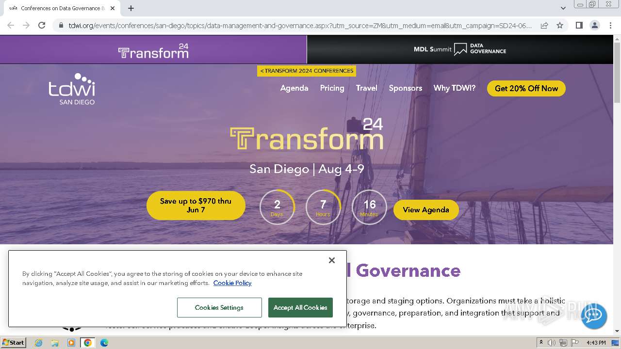This screenshot has height=349, width=621.
Task: Open the Chrome side panel
Action: pyautogui.click(x=579, y=25)
